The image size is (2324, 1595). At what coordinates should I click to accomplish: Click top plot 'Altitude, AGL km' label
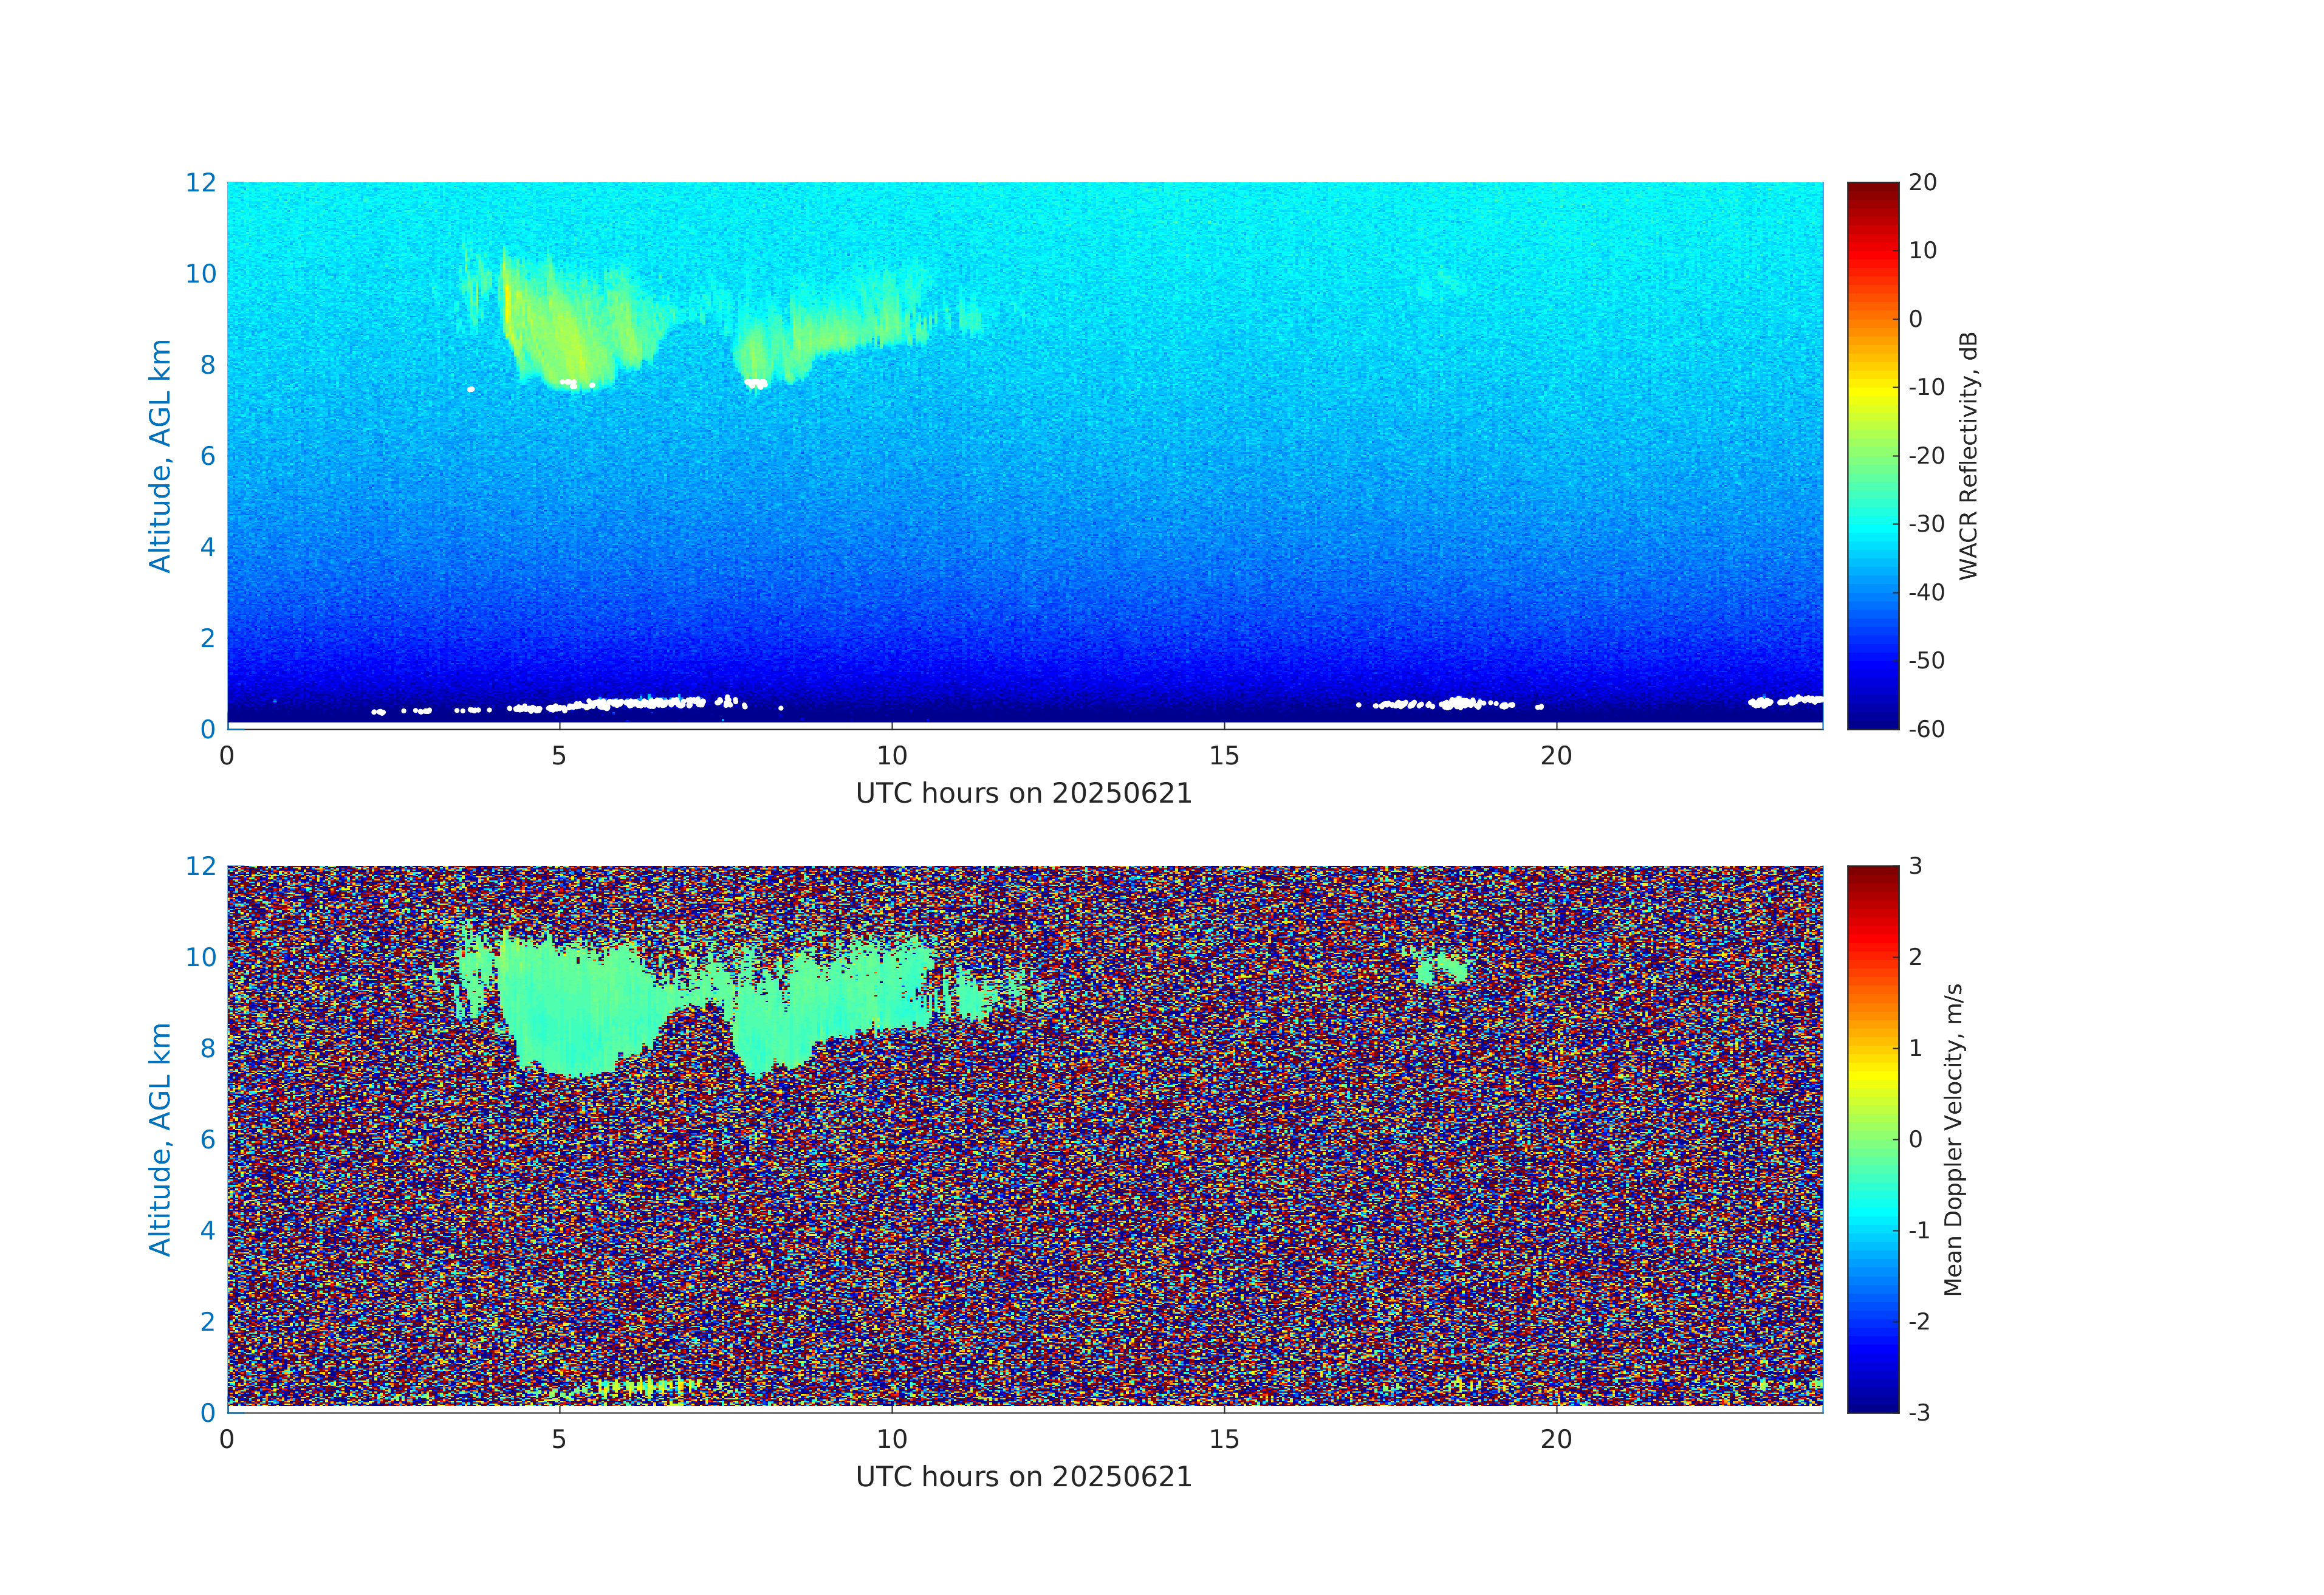point(160,455)
